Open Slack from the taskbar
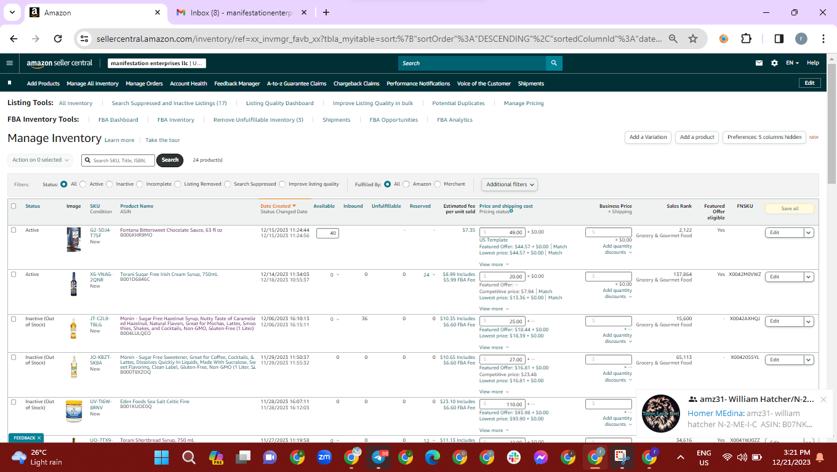 coord(514,457)
